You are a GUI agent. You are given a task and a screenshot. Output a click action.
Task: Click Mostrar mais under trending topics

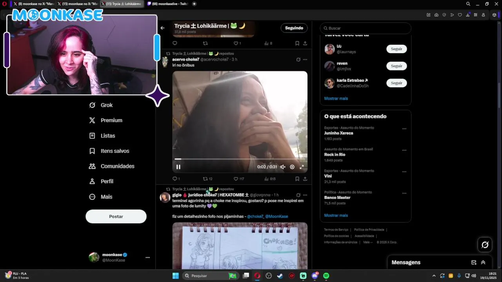coord(336,215)
